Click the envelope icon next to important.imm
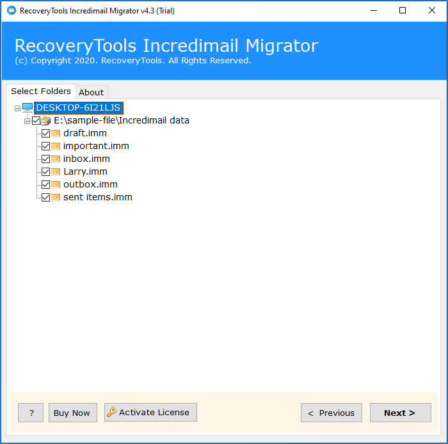Screen dimensions: 448x444 pos(56,147)
